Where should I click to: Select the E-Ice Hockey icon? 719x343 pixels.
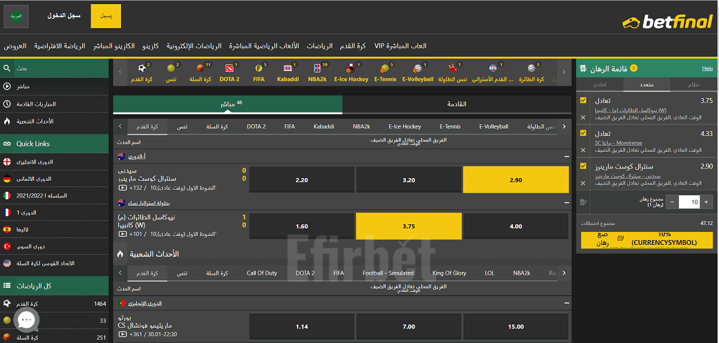(x=351, y=68)
